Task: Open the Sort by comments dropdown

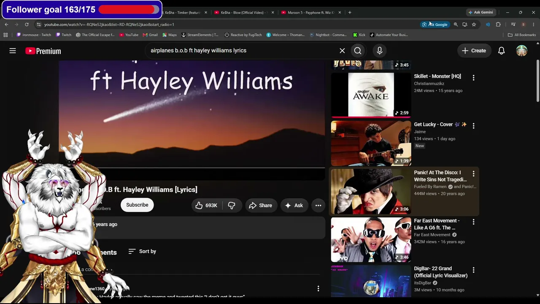Action: (x=142, y=251)
